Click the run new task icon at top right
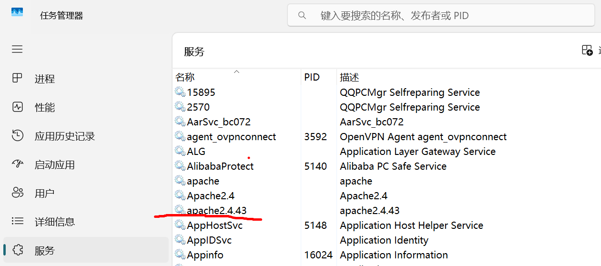 point(587,51)
